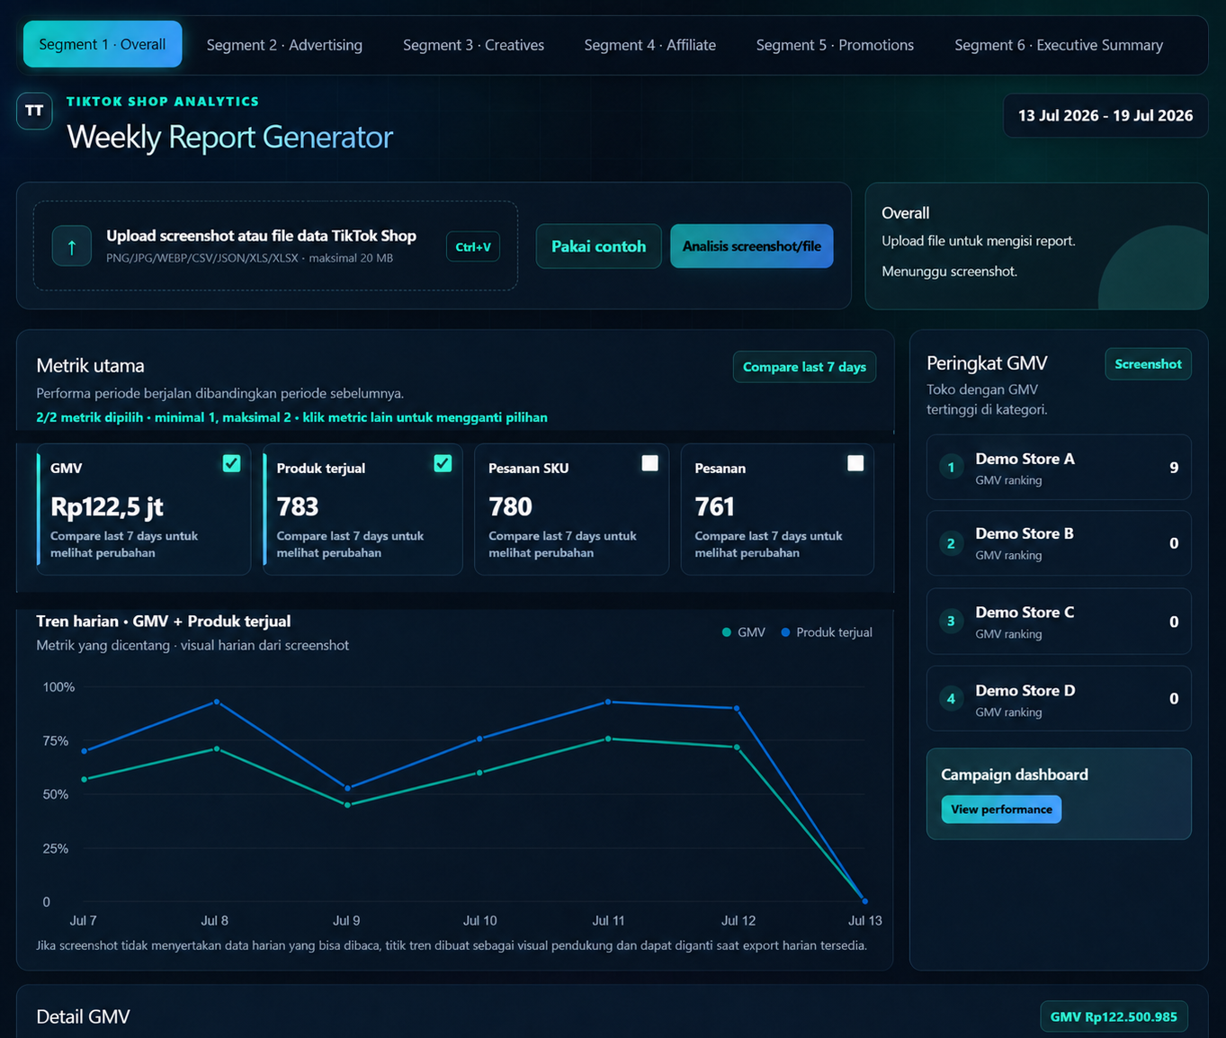Screen dimensions: 1226x1038
Task: Click the TT logo icon
Action: [34, 111]
